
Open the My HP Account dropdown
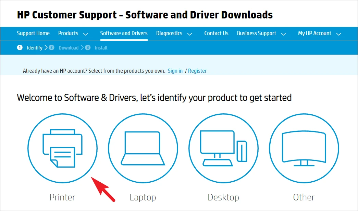(x=319, y=33)
